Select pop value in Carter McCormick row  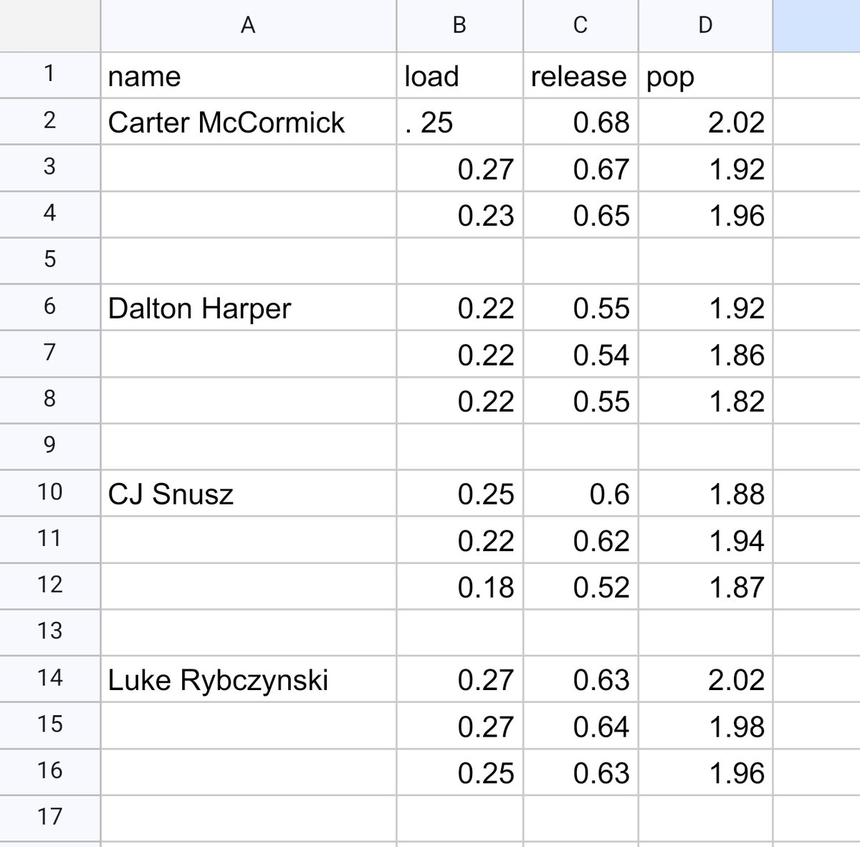coord(705,122)
